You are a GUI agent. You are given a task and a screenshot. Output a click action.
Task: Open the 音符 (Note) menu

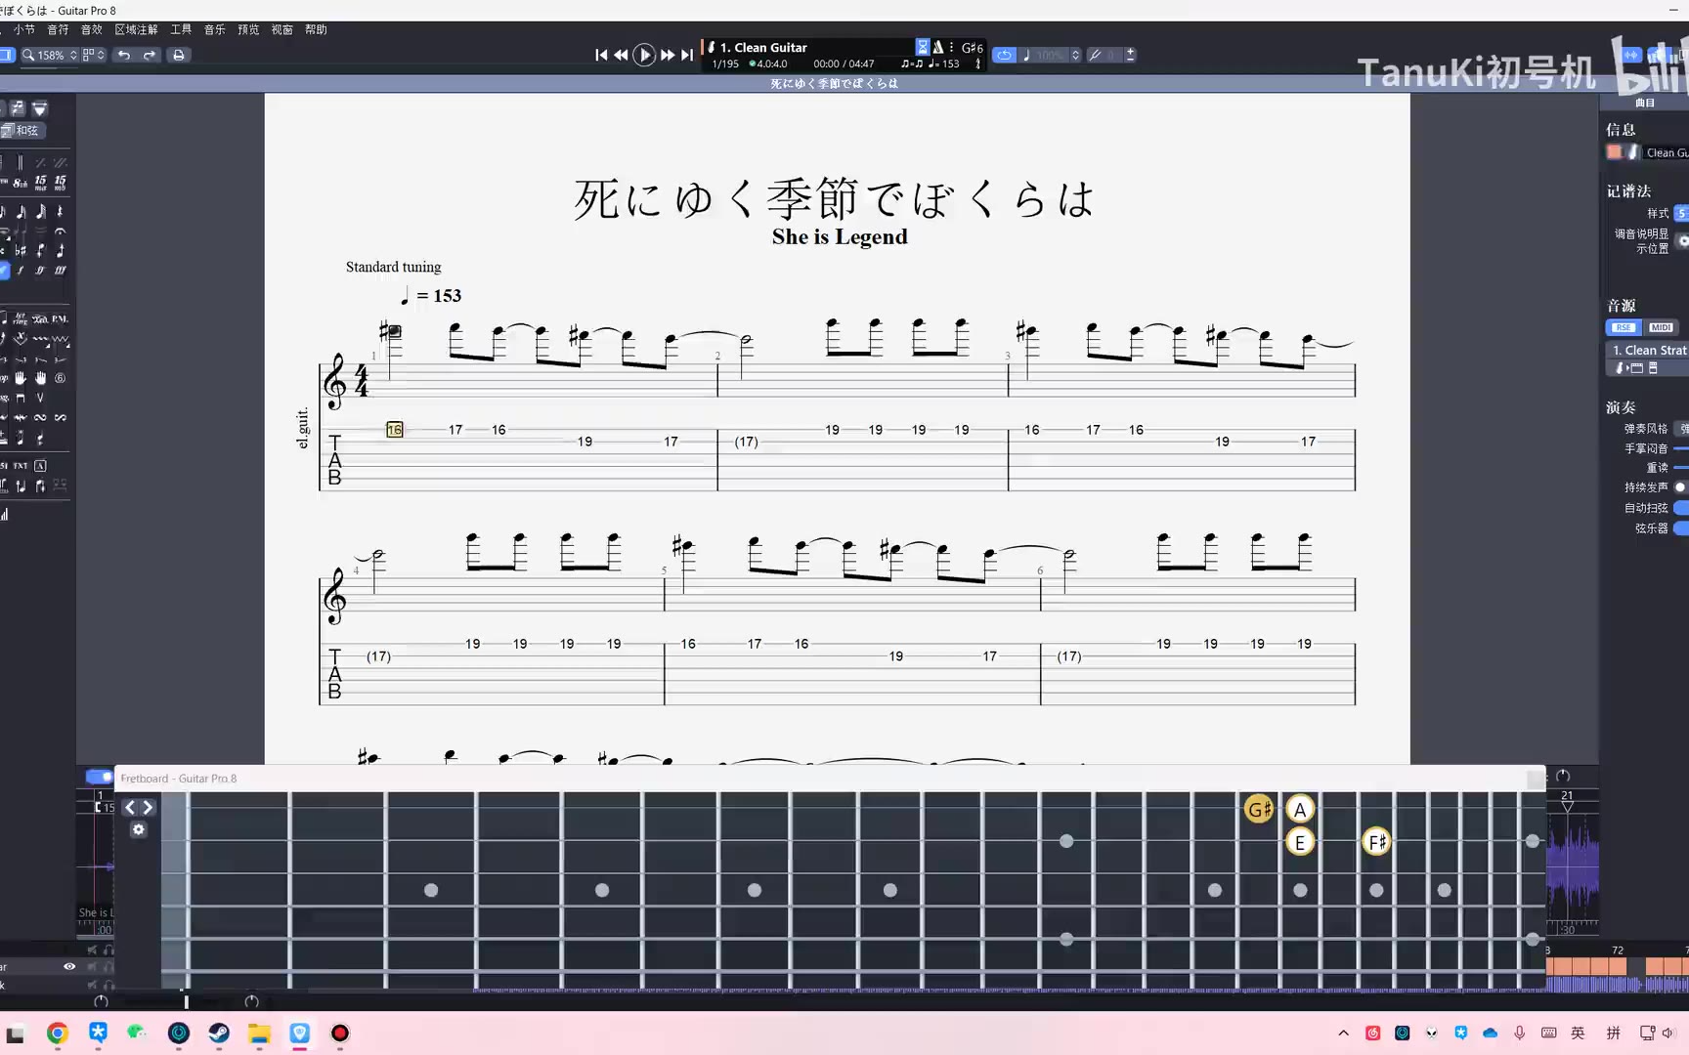click(59, 29)
